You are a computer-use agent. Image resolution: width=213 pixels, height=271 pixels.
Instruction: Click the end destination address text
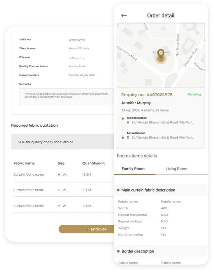tap(163, 138)
